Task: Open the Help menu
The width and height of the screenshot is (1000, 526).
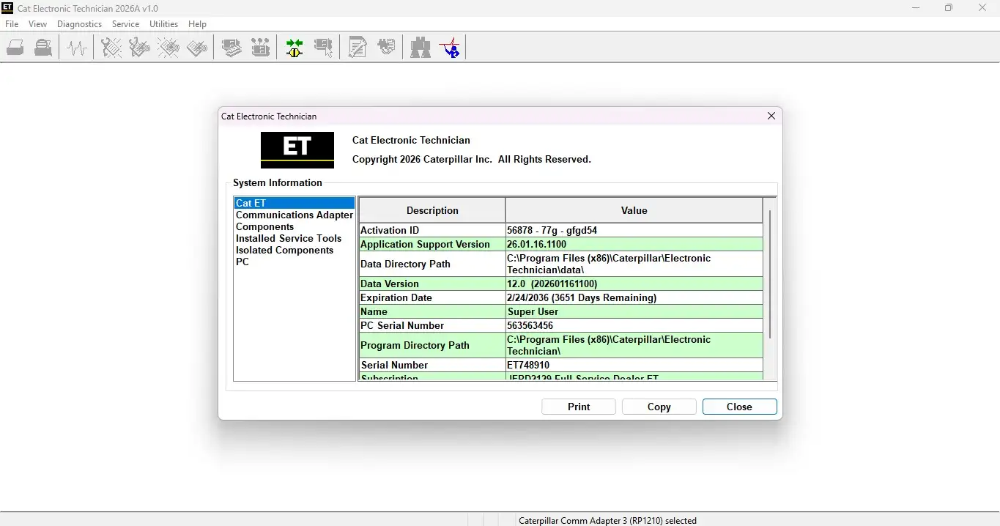Action: pos(197,24)
